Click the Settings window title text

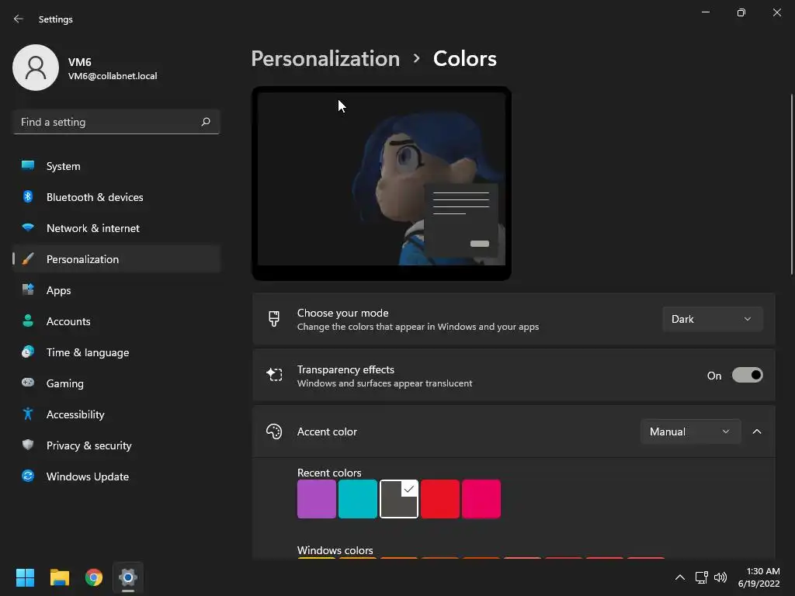point(56,19)
